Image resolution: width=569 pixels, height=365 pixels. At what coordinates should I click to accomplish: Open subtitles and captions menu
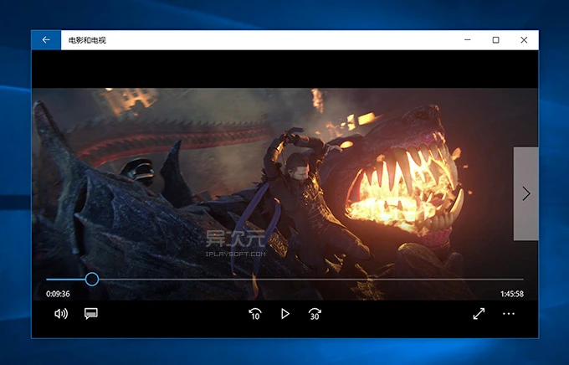tap(91, 314)
